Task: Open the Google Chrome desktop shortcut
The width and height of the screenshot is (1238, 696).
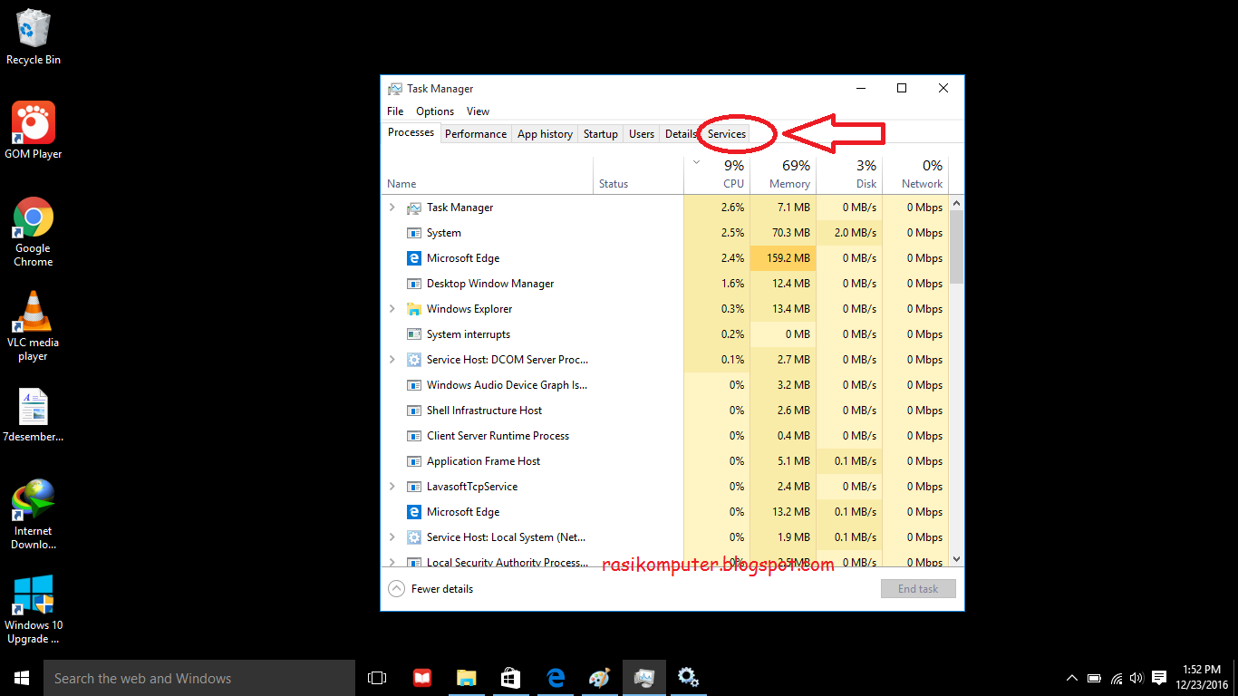Action: point(34,232)
